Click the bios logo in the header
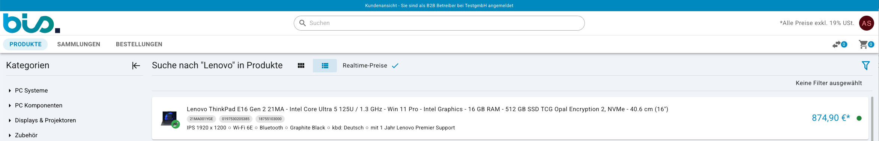879x141 pixels. (32, 23)
